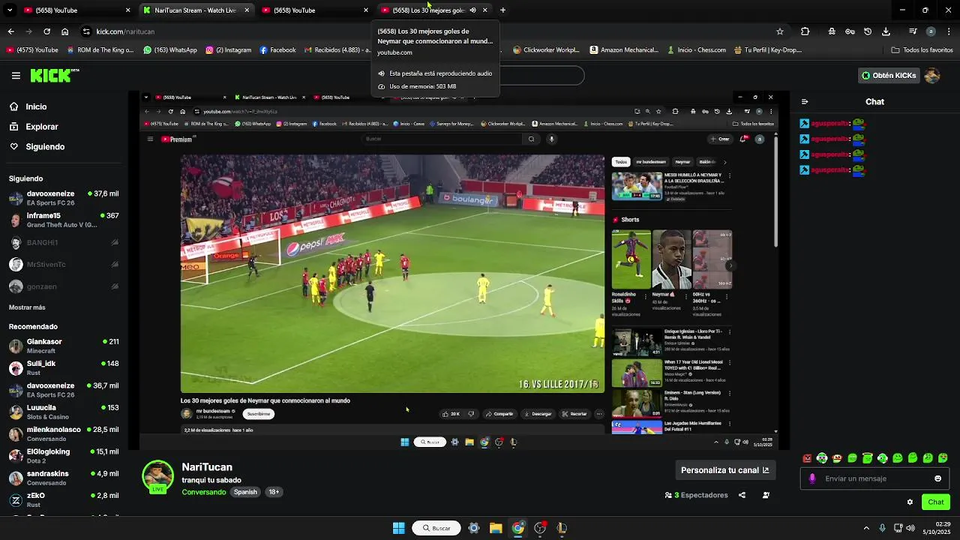The image size is (960, 540).
Task: Open the Facebook bookmark
Action: pyautogui.click(x=277, y=50)
